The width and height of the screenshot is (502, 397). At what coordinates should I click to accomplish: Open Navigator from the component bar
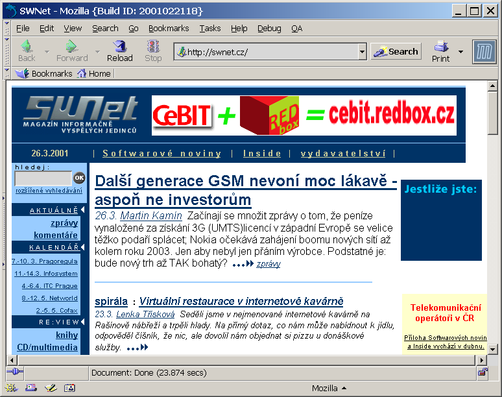click(x=11, y=388)
